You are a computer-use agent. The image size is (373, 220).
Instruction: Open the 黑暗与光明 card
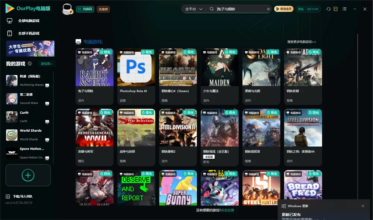coord(261,76)
